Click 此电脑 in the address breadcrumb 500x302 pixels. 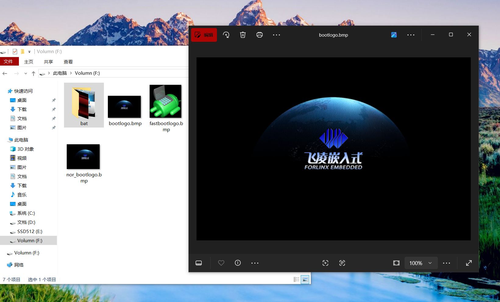(x=60, y=73)
